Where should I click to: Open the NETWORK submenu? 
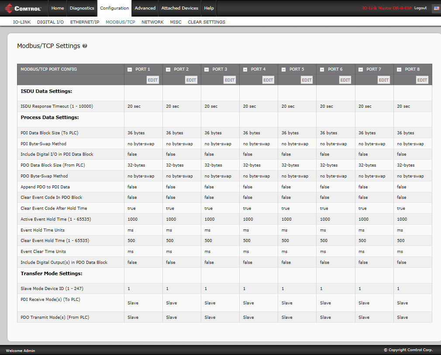tap(152, 22)
